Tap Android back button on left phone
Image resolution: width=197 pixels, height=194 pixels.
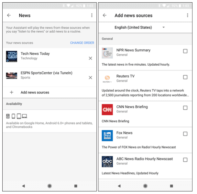24,186
